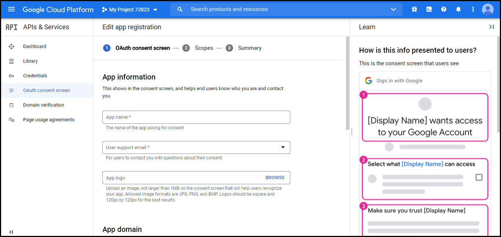Activate Cloud Shell terminal icon
The height and width of the screenshot is (237, 501).
click(x=429, y=10)
